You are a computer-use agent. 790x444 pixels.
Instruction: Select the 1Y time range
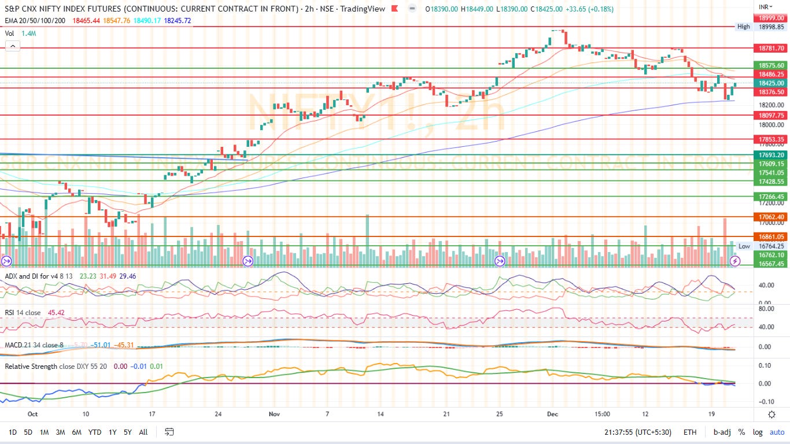click(x=112, y=432)
